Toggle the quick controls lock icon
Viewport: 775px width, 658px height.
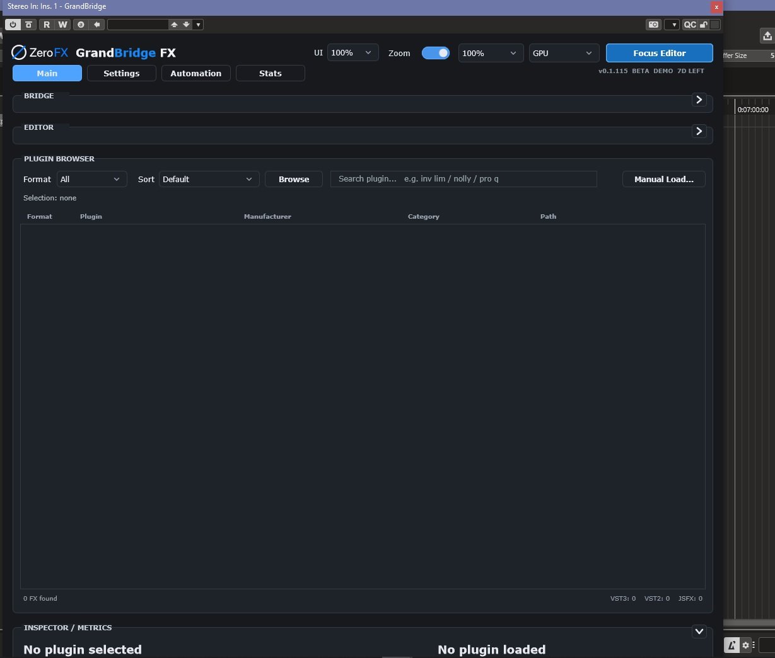pyautogui.click(x=704, y=25)
